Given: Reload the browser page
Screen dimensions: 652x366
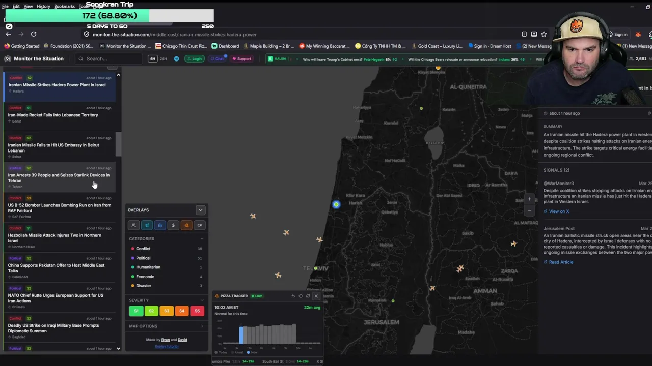Looking at the screenshot, I should click(34, 34).
